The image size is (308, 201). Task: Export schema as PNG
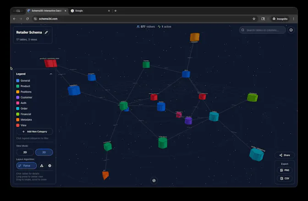coord(285,170)
